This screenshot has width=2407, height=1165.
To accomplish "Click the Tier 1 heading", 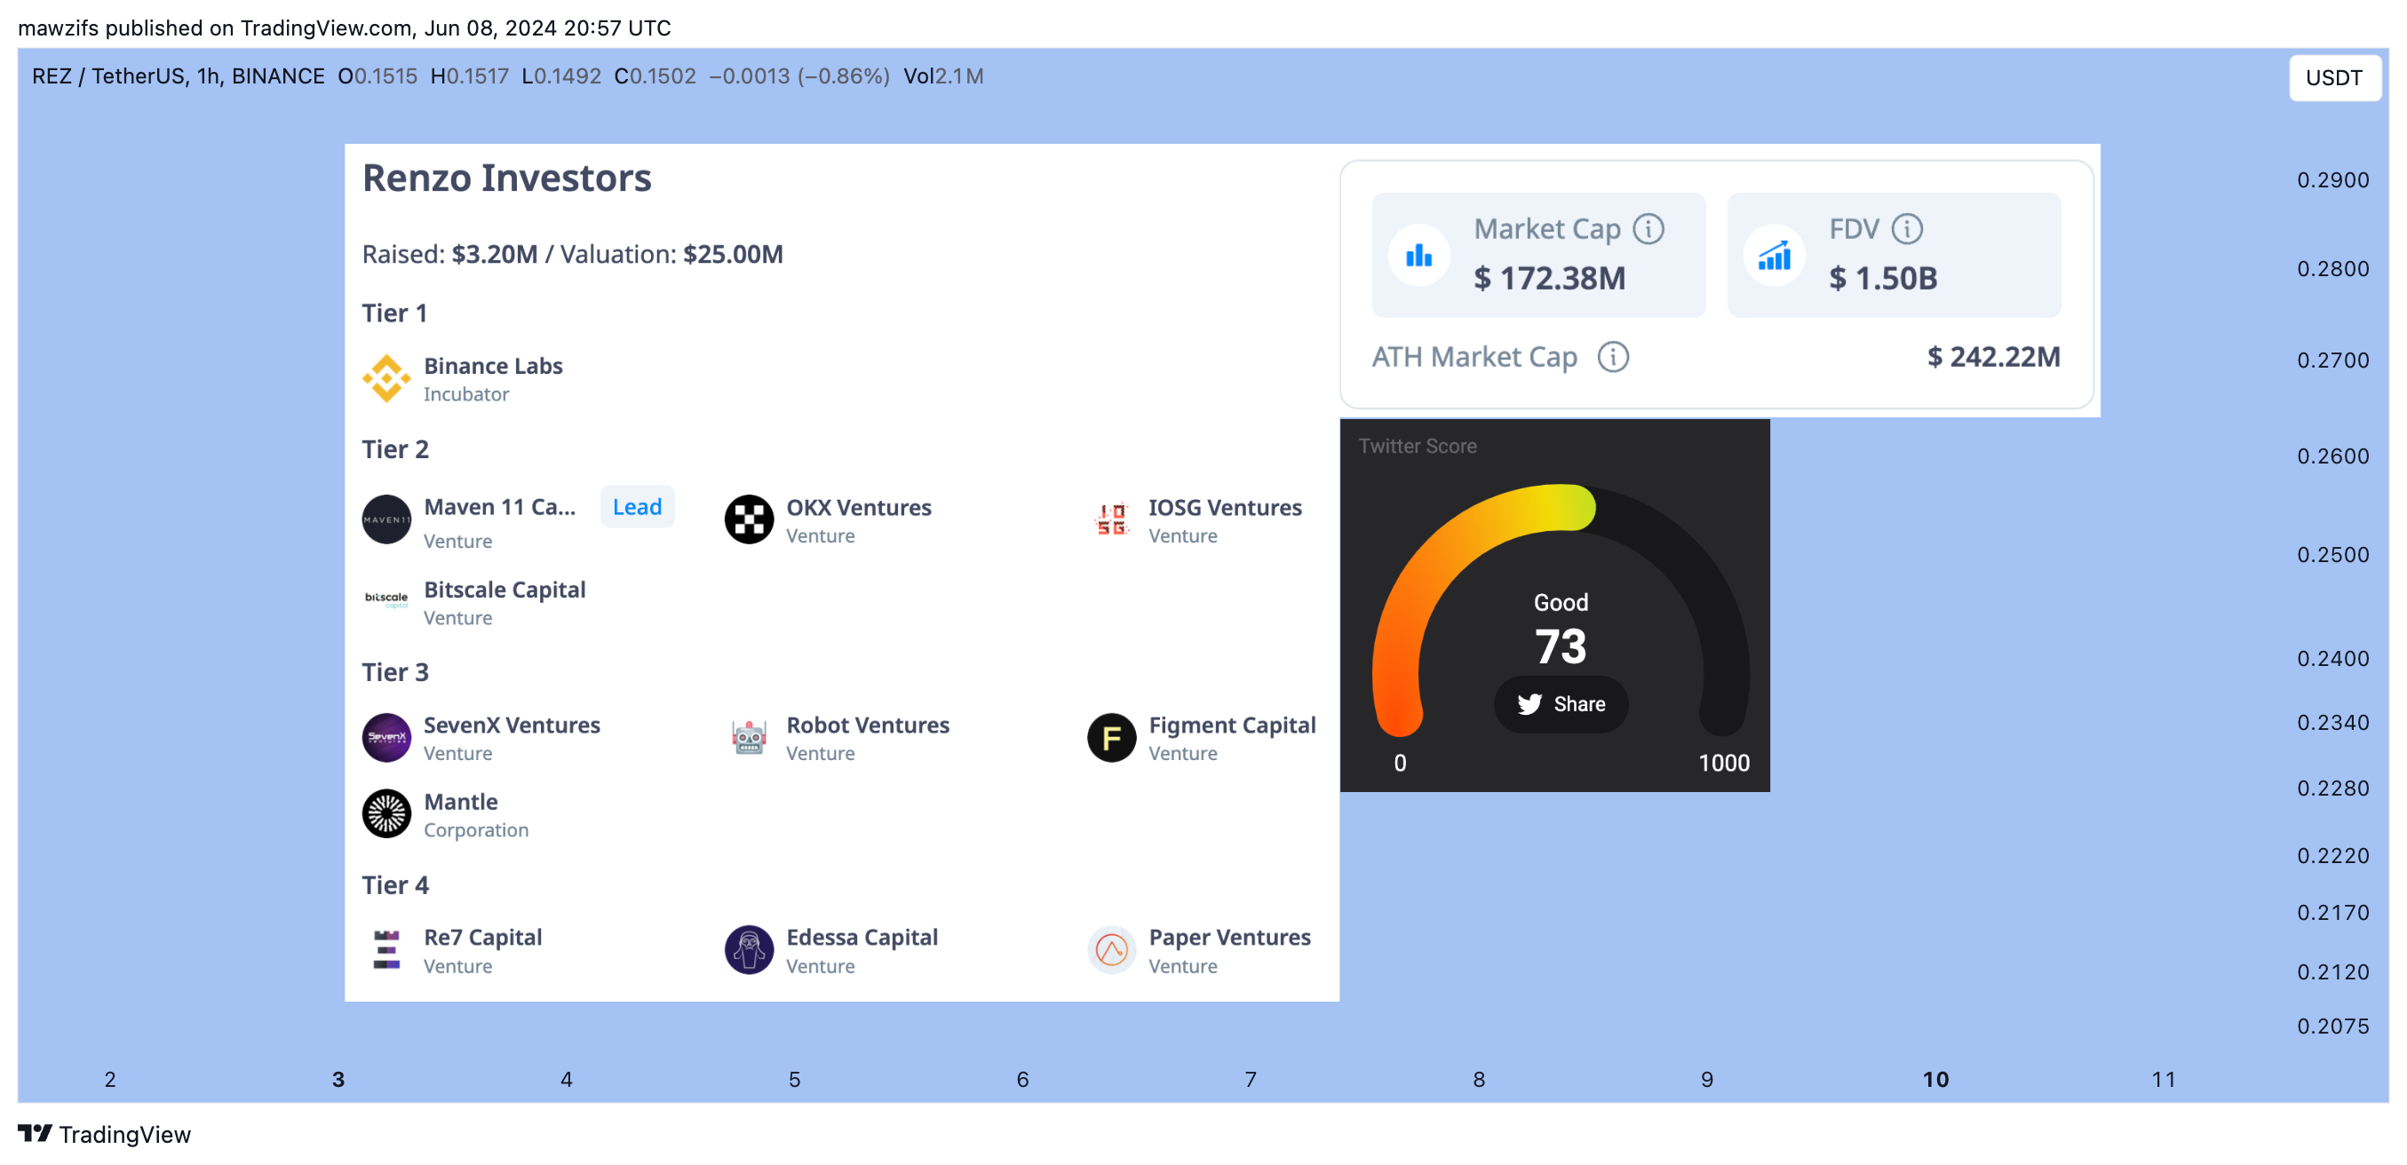I will [x=394, y=313].
